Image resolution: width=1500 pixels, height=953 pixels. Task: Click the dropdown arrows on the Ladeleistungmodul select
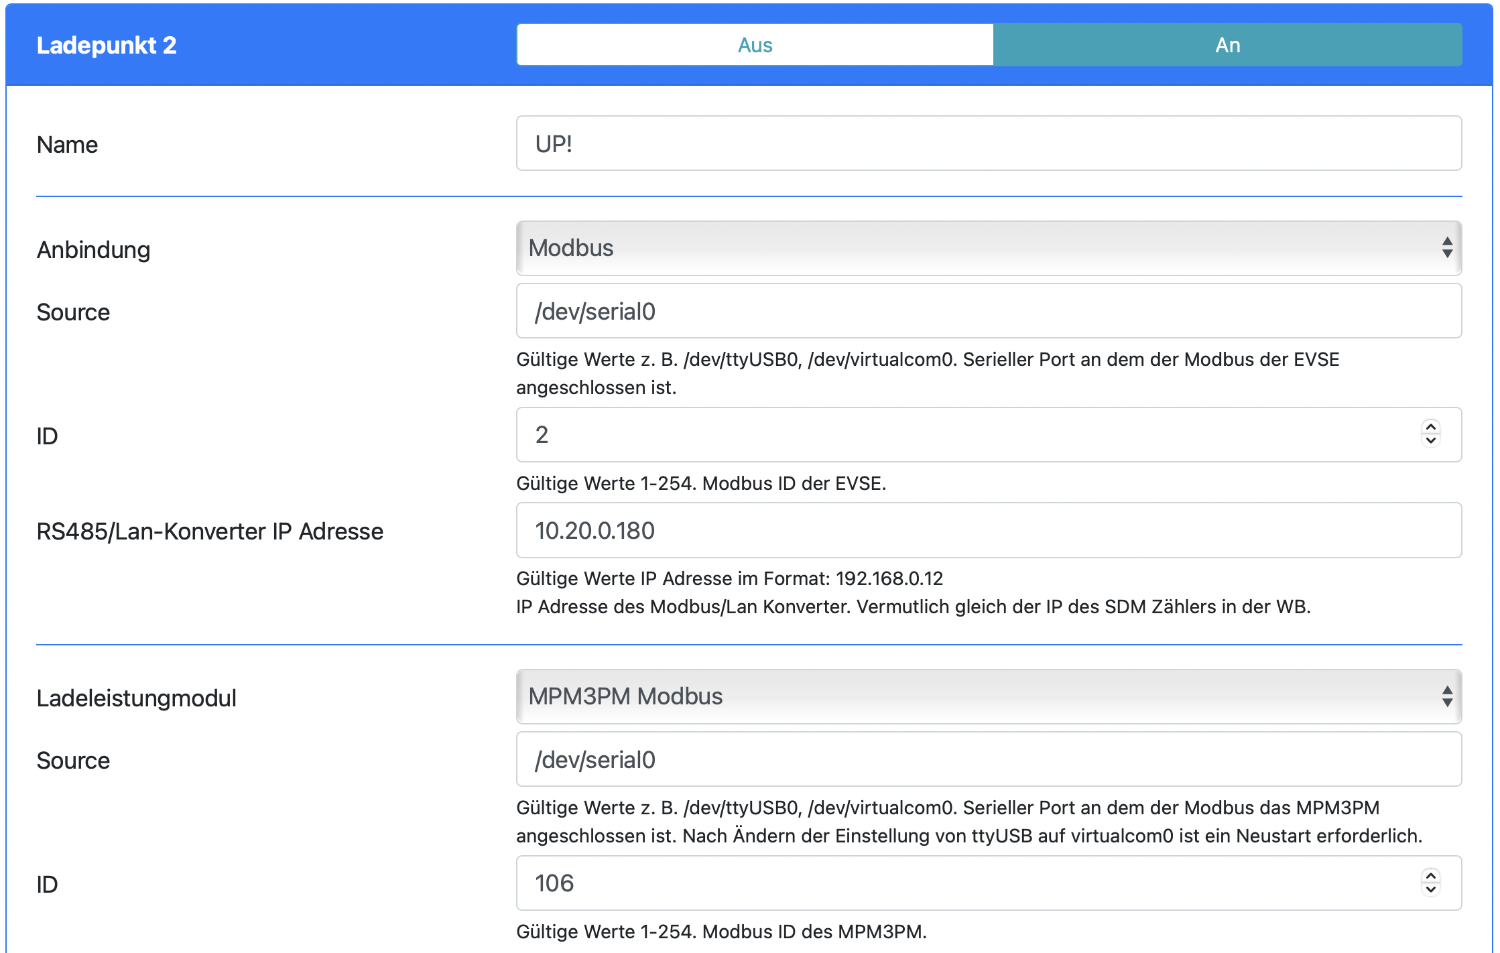pos(1447,696)
